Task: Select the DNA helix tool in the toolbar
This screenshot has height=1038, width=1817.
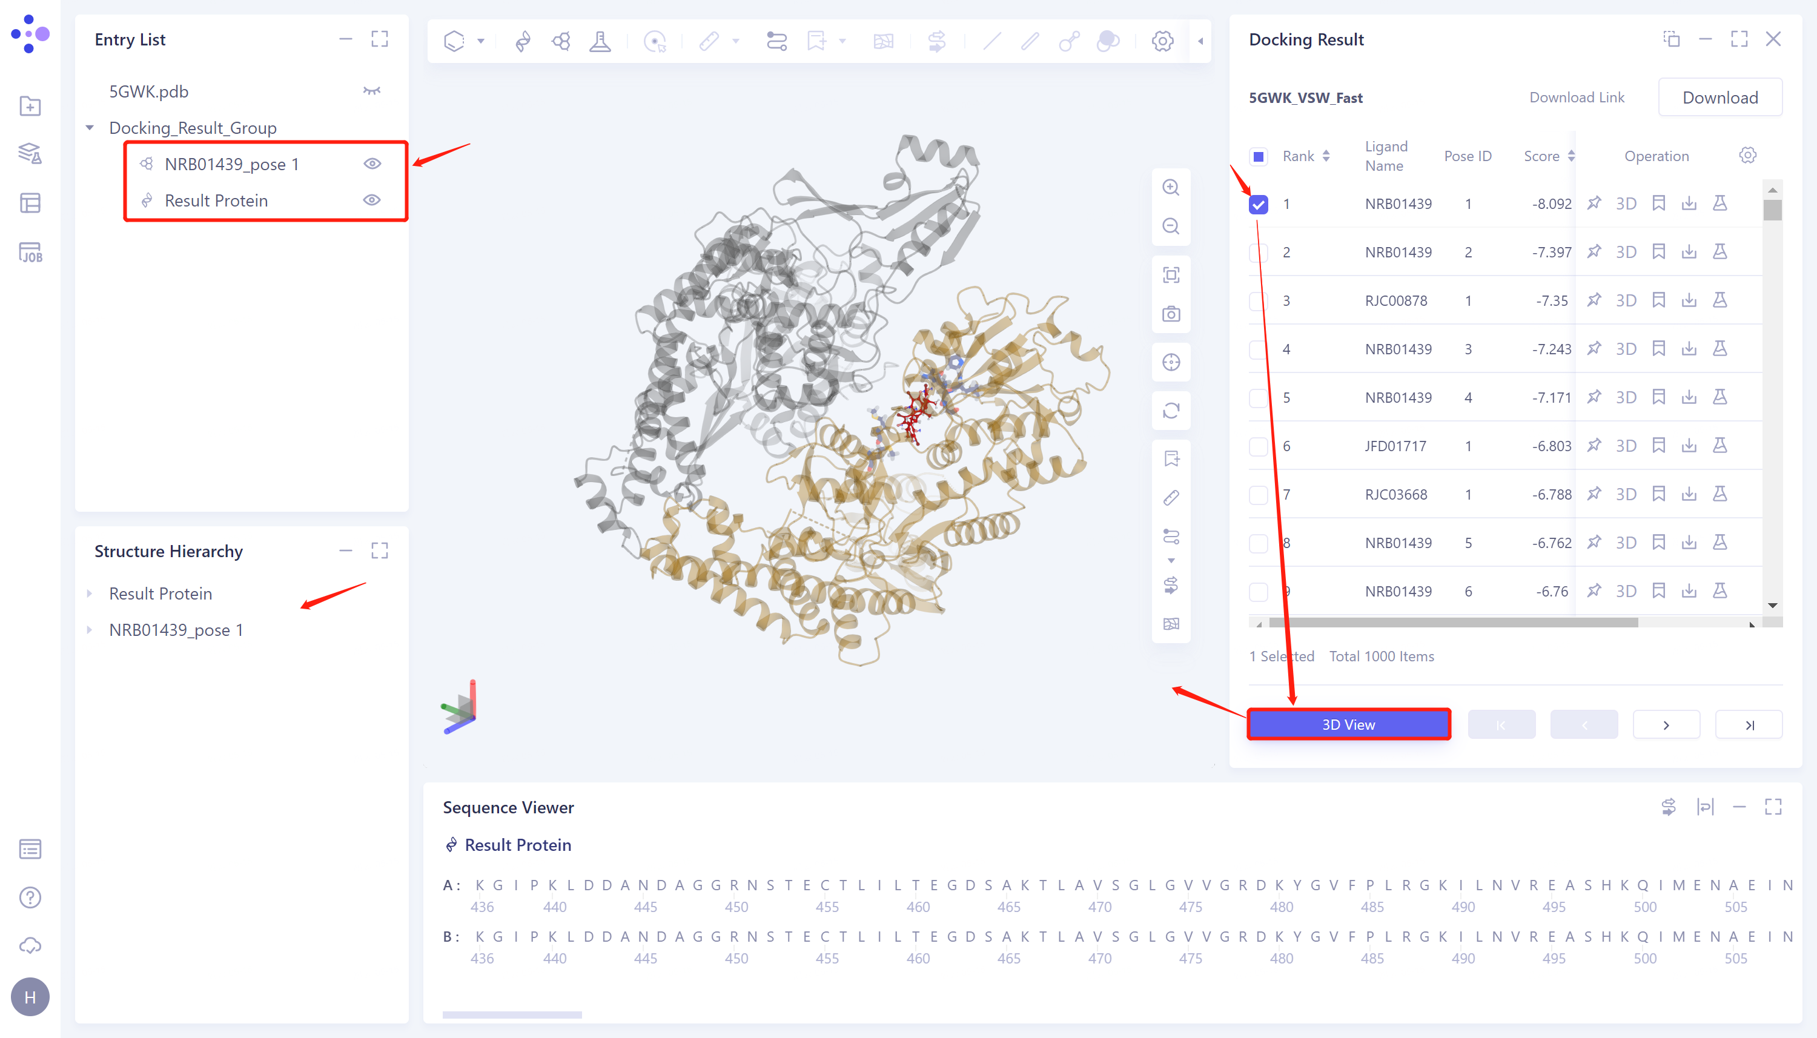Action: [523, 41]
